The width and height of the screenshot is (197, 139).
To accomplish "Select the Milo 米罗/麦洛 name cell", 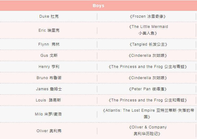I will tap(49, 114).
